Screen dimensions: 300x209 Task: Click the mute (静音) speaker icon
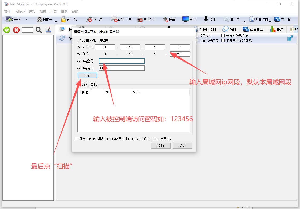[166, 20]
